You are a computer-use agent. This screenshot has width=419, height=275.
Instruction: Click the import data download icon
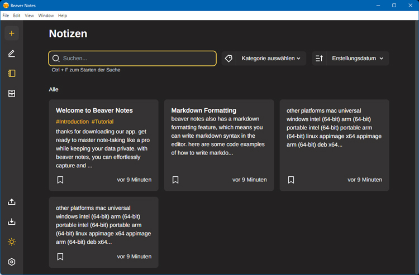(12, 221)
